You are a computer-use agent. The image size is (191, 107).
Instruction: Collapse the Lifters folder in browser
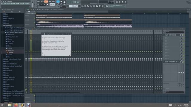[x=10, y=48]
